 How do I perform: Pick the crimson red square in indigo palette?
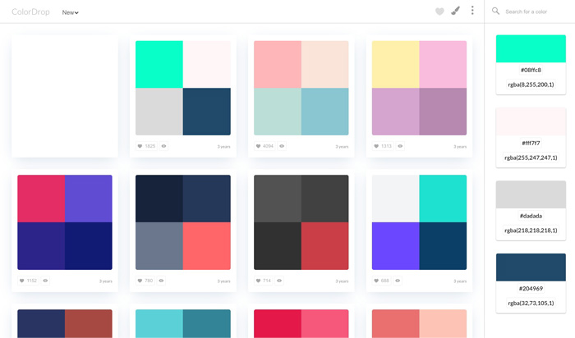[41, 199]
